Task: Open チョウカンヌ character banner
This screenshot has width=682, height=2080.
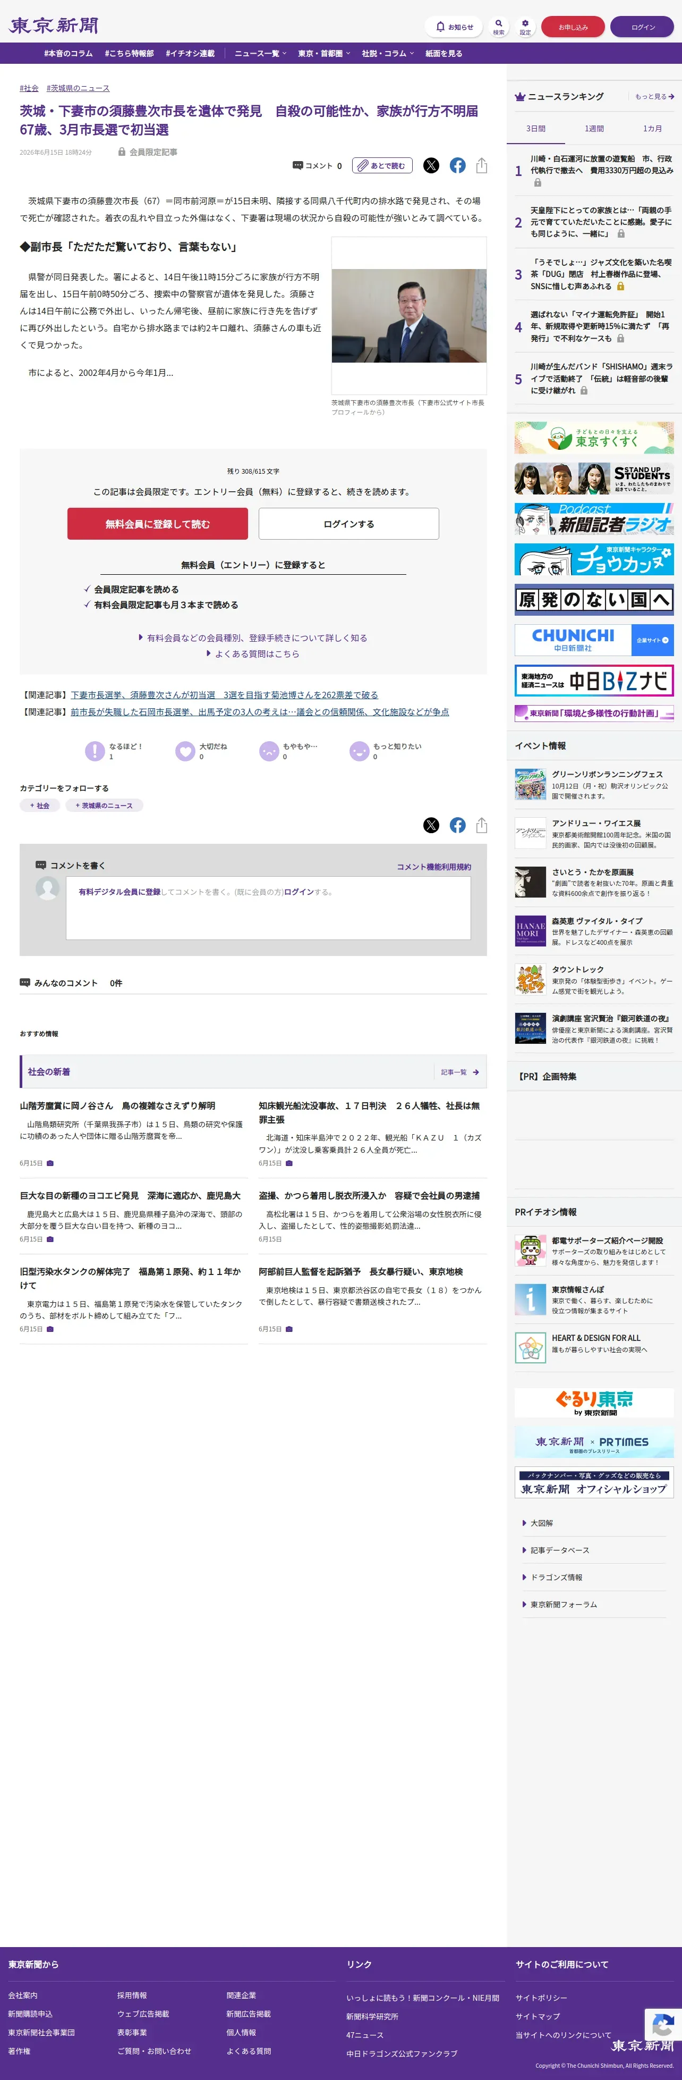Action: click(594, 559)
